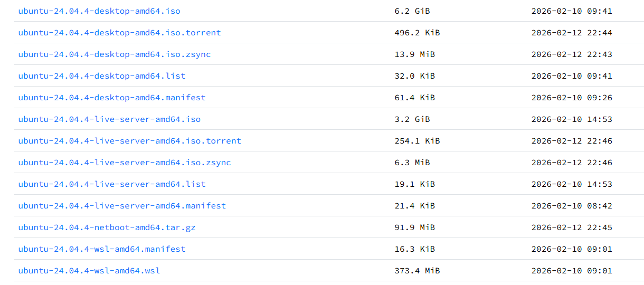View the live-server-amd64.manifest file
The height and width of the screenshot is (285, 644).
coord(122,206)
